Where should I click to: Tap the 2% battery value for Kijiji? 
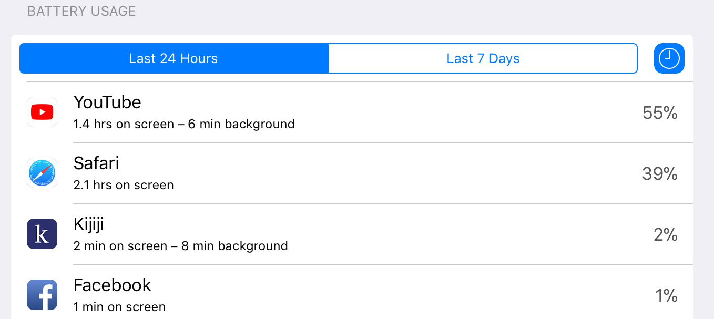point(666,234)
